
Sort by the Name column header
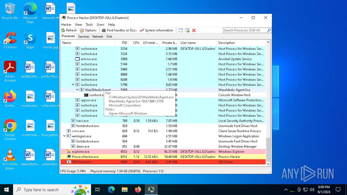tap(88, 43)
